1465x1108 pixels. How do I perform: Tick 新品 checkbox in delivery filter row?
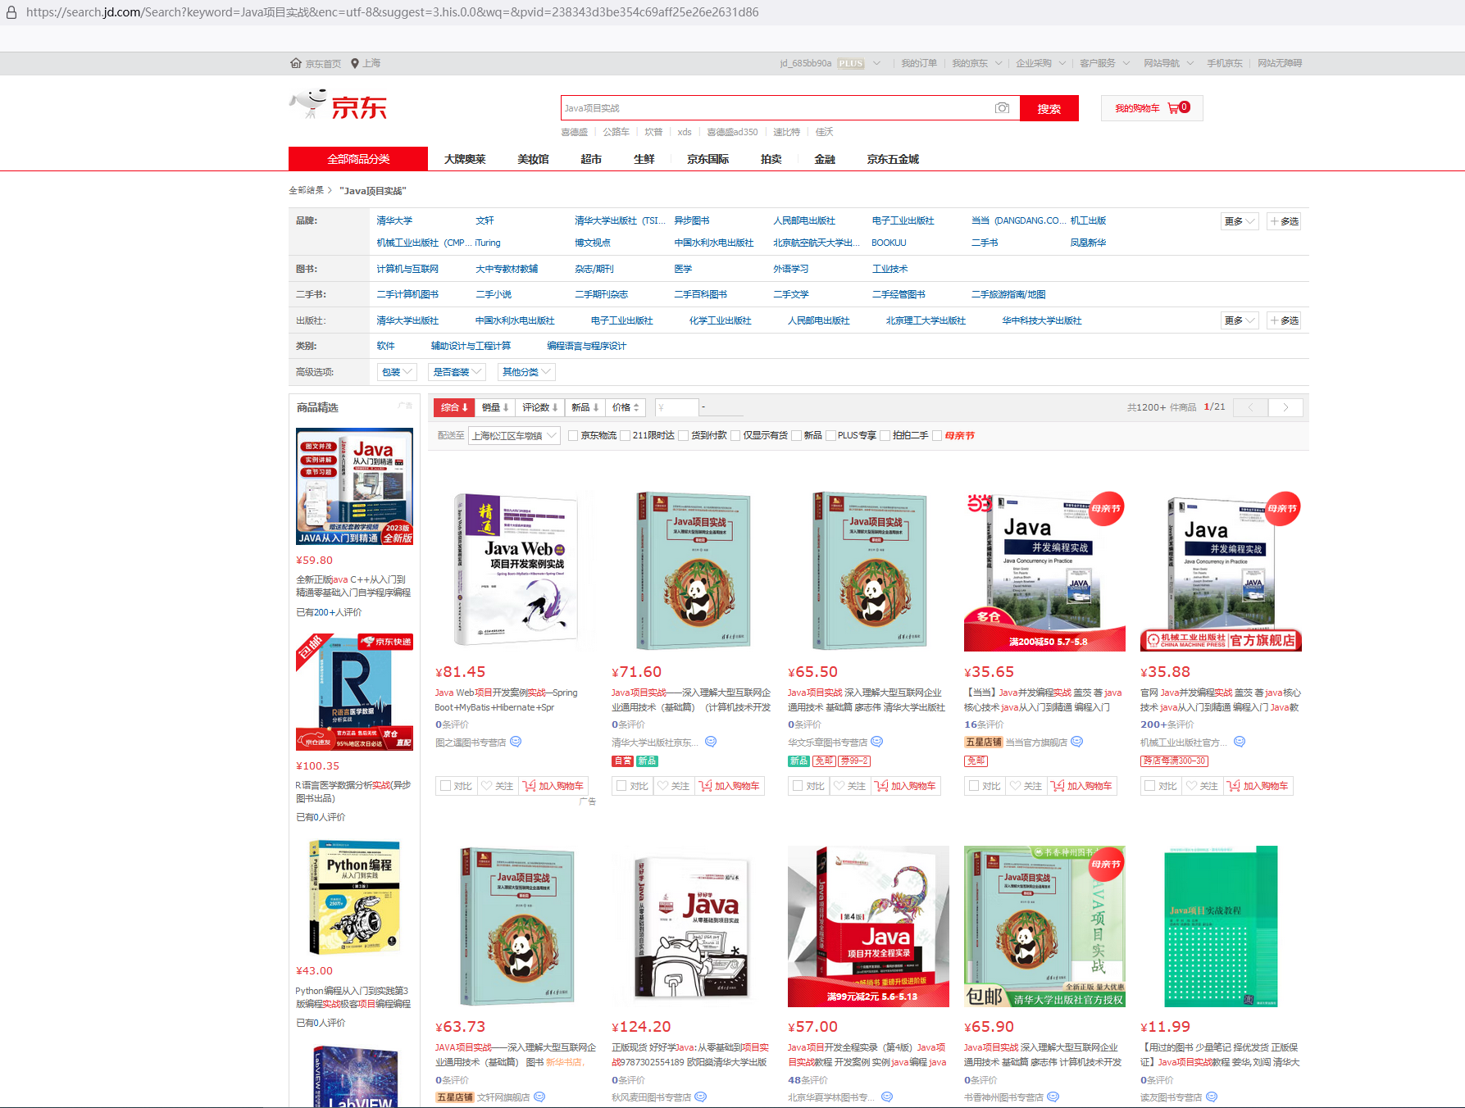click(796, 436)
